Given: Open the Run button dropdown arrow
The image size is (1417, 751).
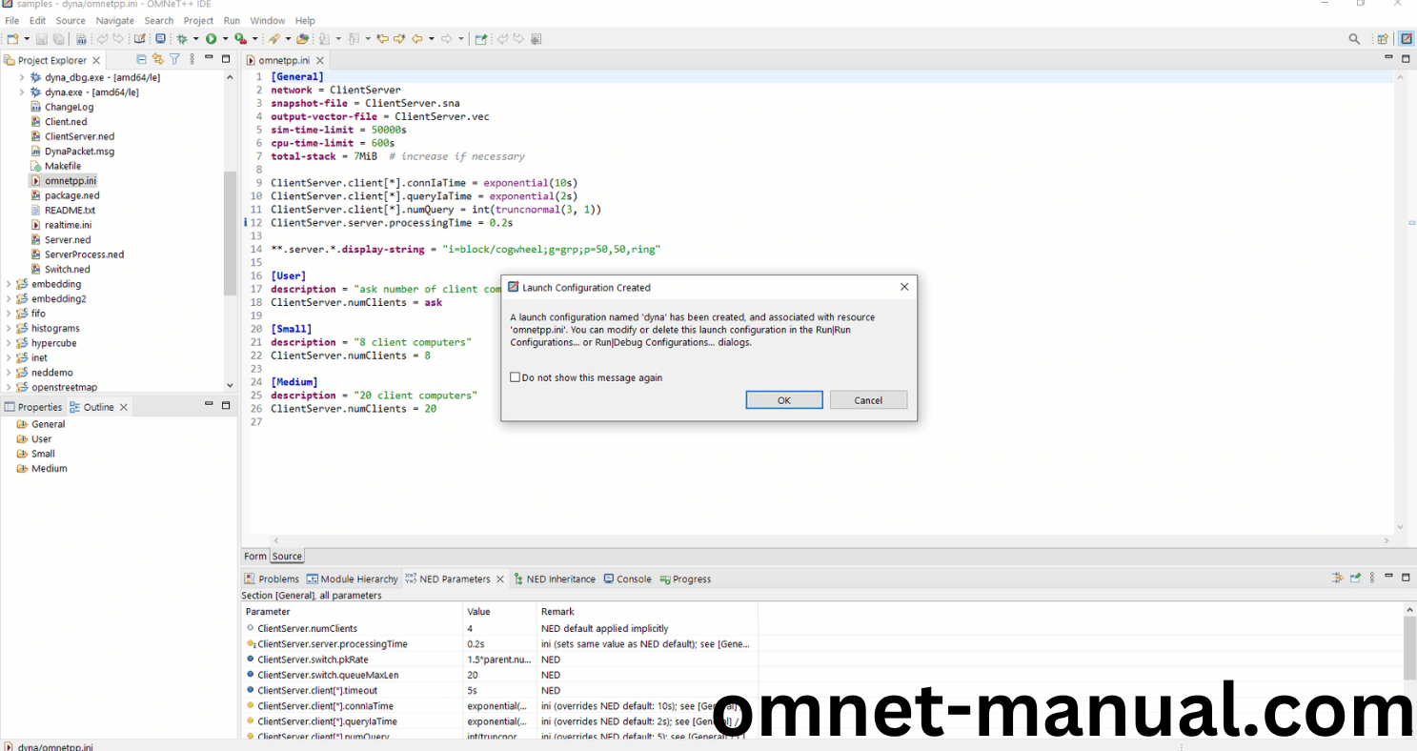Looking at the screenshot, I should point(225,39).
